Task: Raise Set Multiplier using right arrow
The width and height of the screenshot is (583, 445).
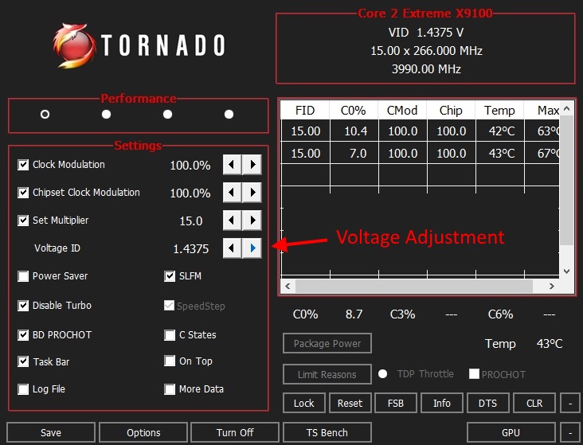Action: (252, 220)
